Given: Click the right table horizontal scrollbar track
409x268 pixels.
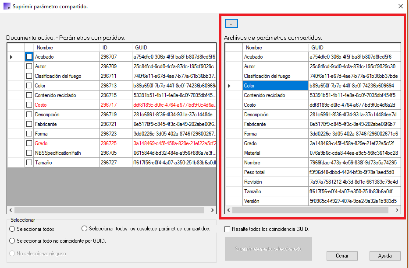Looking at the screenshot, I should 310,210.
